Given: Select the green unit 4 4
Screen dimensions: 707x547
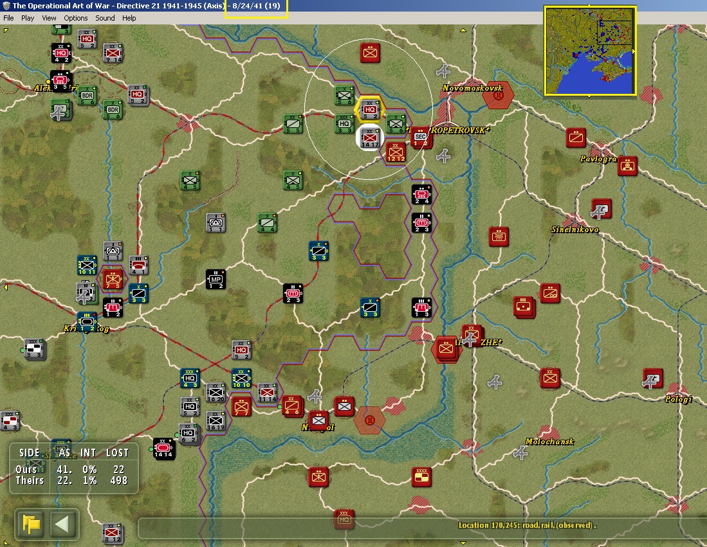Looking at the screenshot, I should 268,223.
